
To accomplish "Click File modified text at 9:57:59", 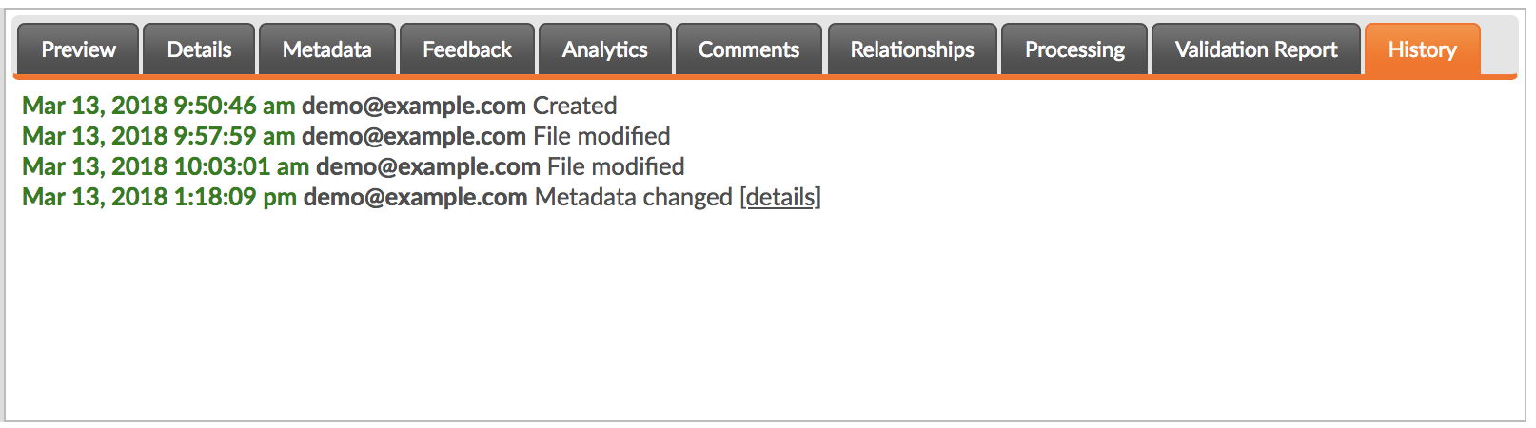I will [601, 136].
